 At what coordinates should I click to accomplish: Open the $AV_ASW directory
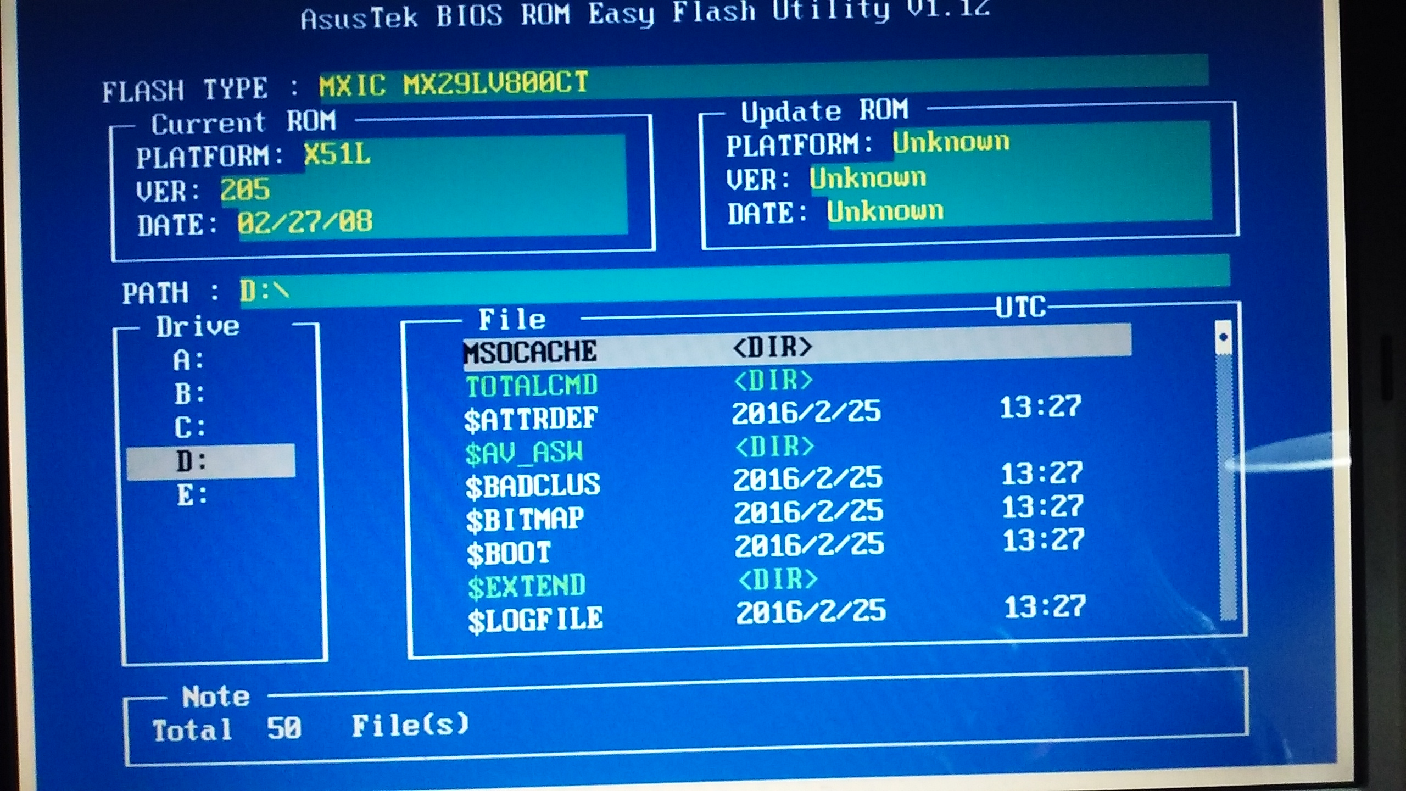pos(523,453)
